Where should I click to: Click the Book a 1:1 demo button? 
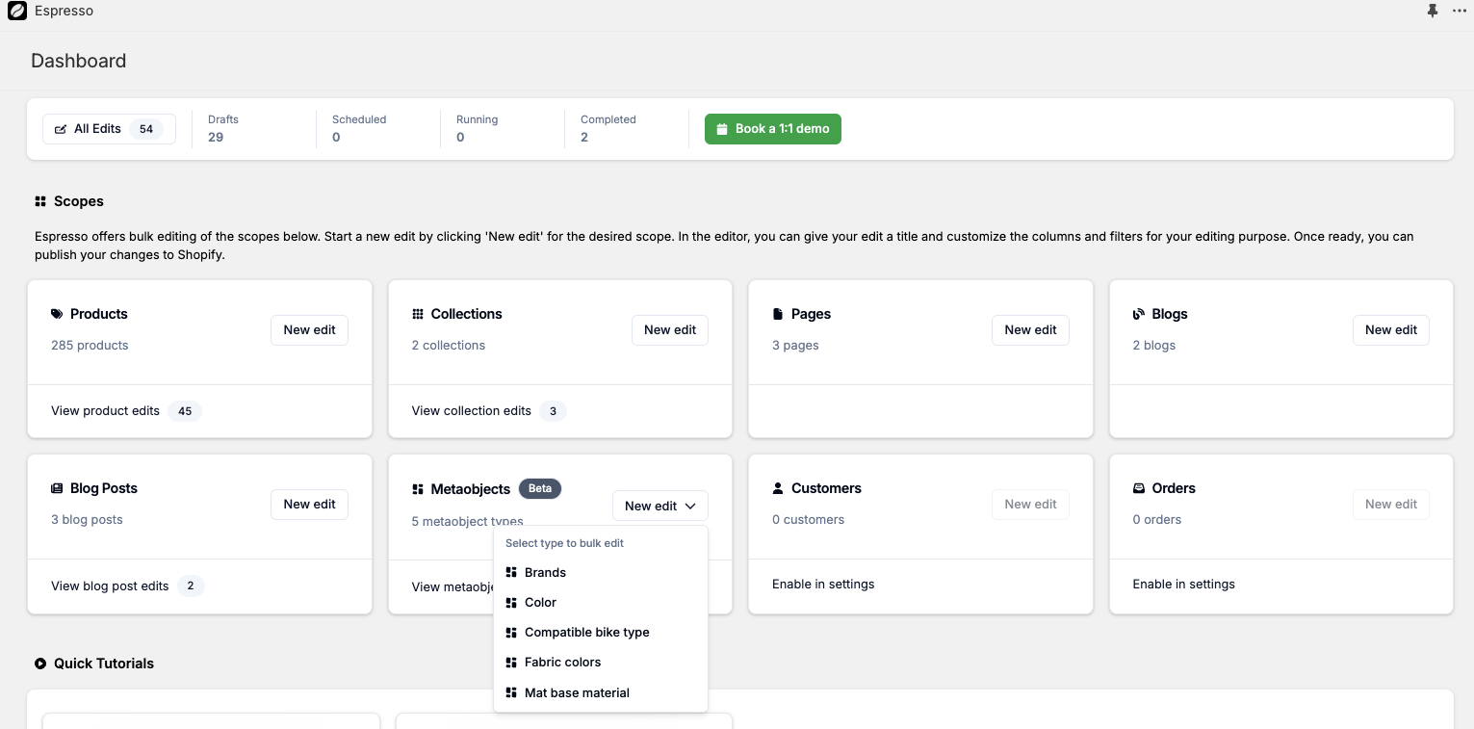[x=772, y=129]
